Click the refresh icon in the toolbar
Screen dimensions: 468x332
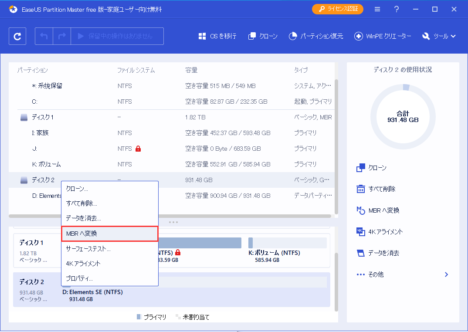[17, 36]
